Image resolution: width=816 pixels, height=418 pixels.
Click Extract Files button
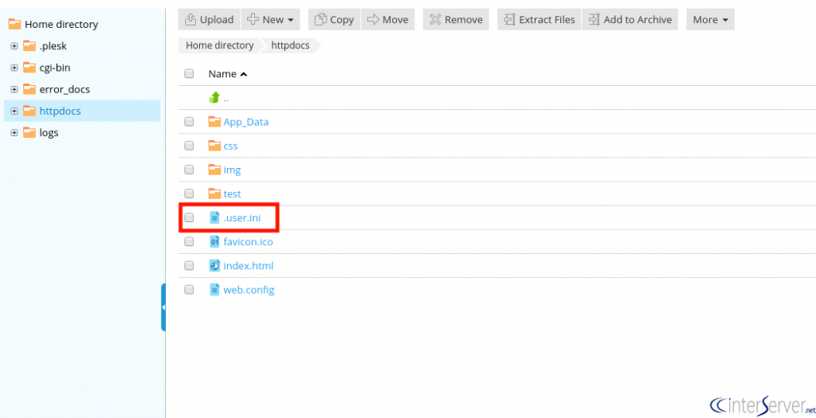(539, 20)
